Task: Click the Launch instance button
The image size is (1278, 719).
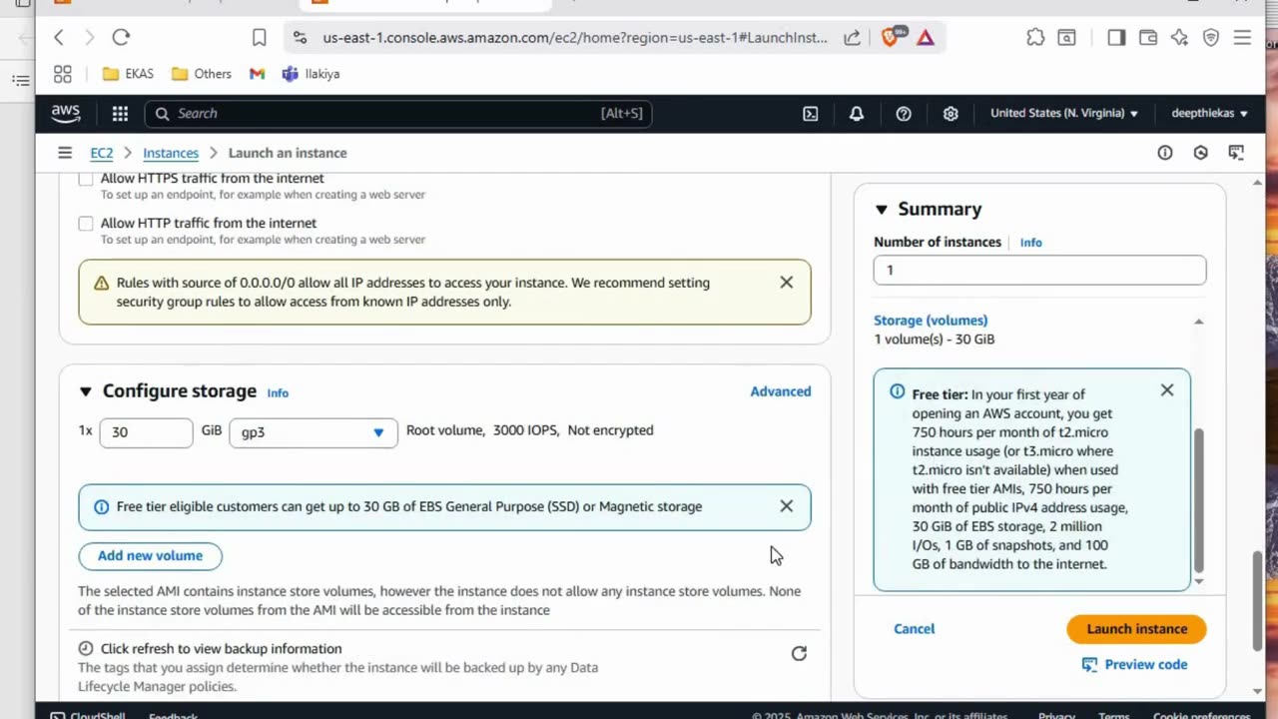Action: point(1137,629)
